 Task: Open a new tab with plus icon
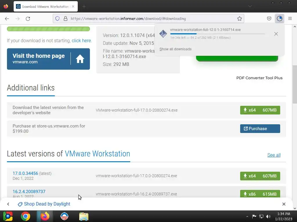tap(84, 7)
